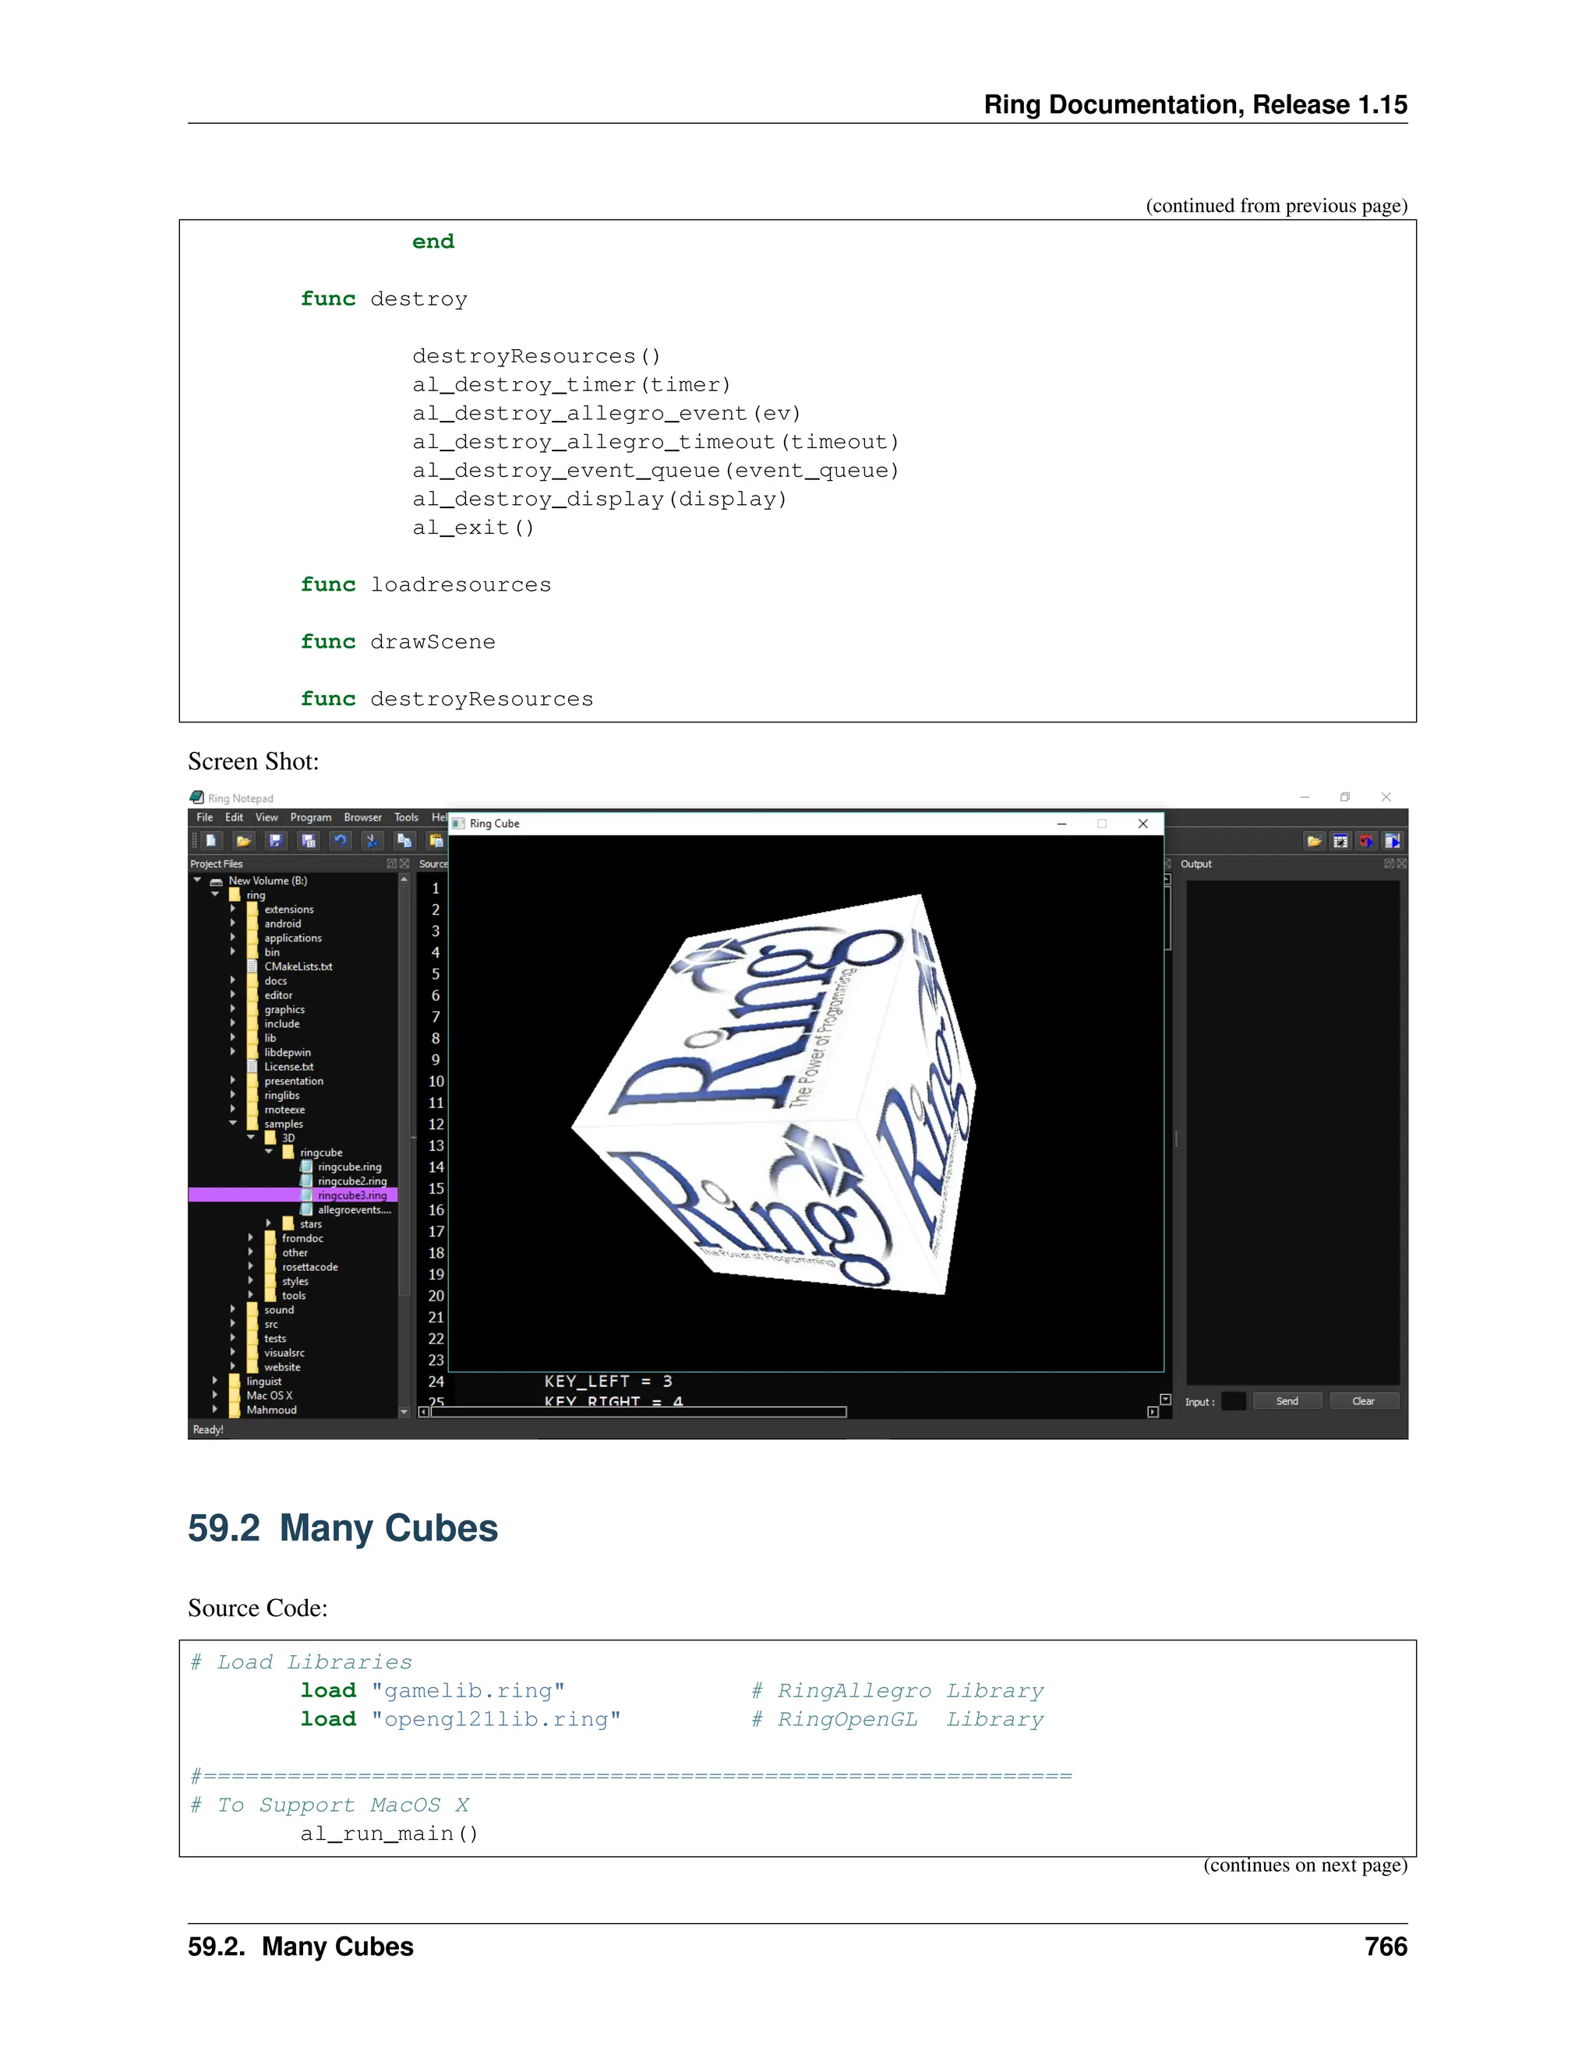Open the Browser menu
The height and width of the screenshot is (2065, 1596).
click(x=362, y=817)
